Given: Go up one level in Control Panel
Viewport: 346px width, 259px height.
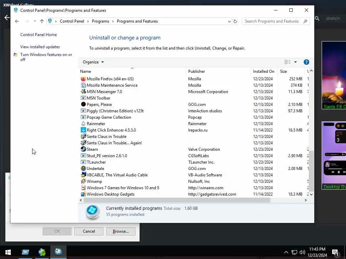Looking at the screenshot, I should pyautogui.click(x=42, y=21).
